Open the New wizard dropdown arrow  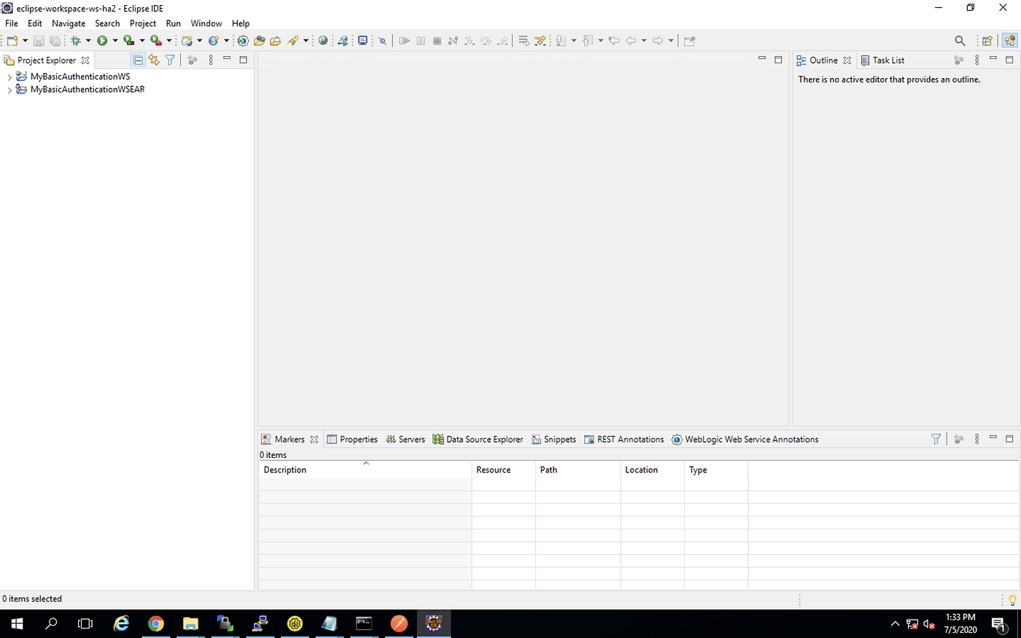tap(25, 41)
